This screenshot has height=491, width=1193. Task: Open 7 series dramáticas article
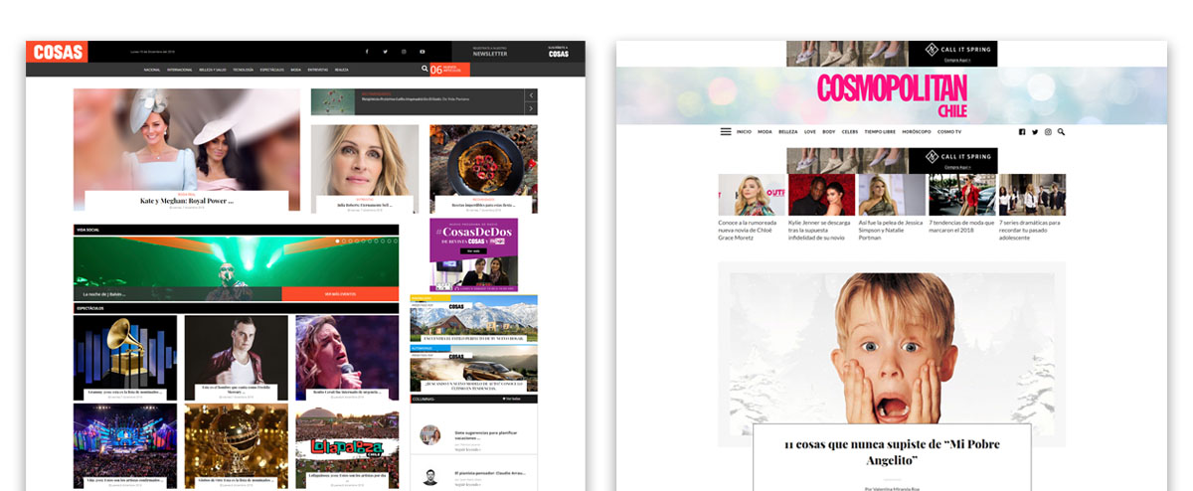coord(1032,208)
